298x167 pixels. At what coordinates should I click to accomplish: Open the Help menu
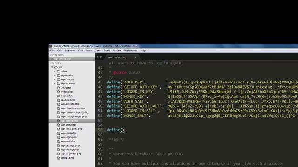point(143,51)
